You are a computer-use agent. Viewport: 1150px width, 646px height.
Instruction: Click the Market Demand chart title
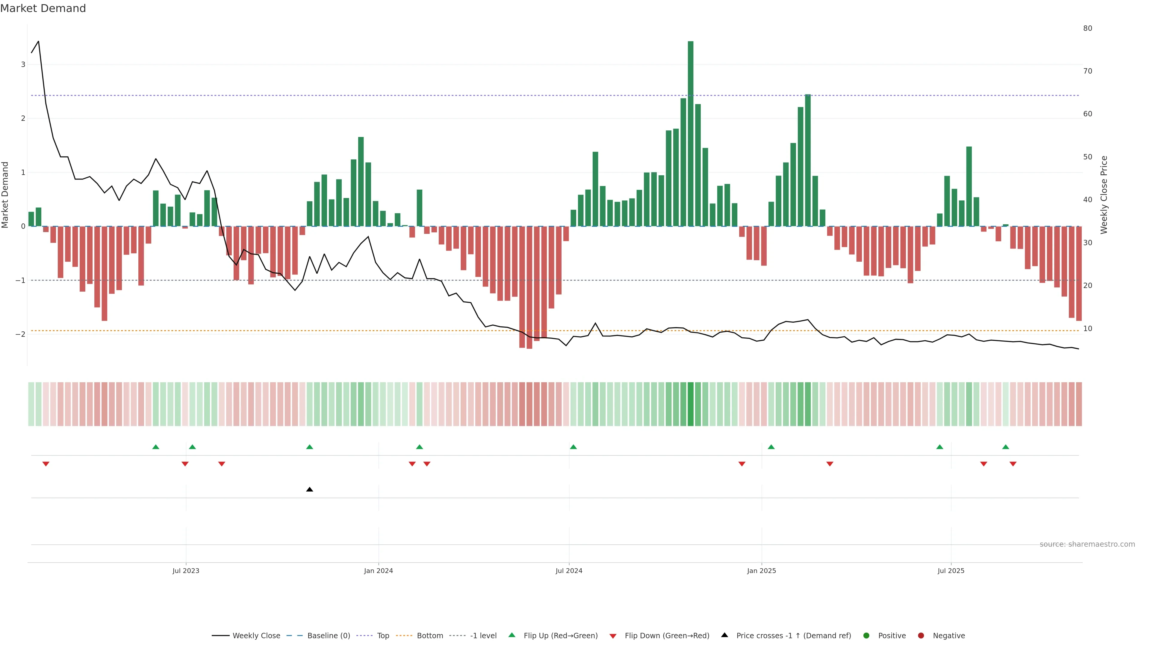pos(43,8)
